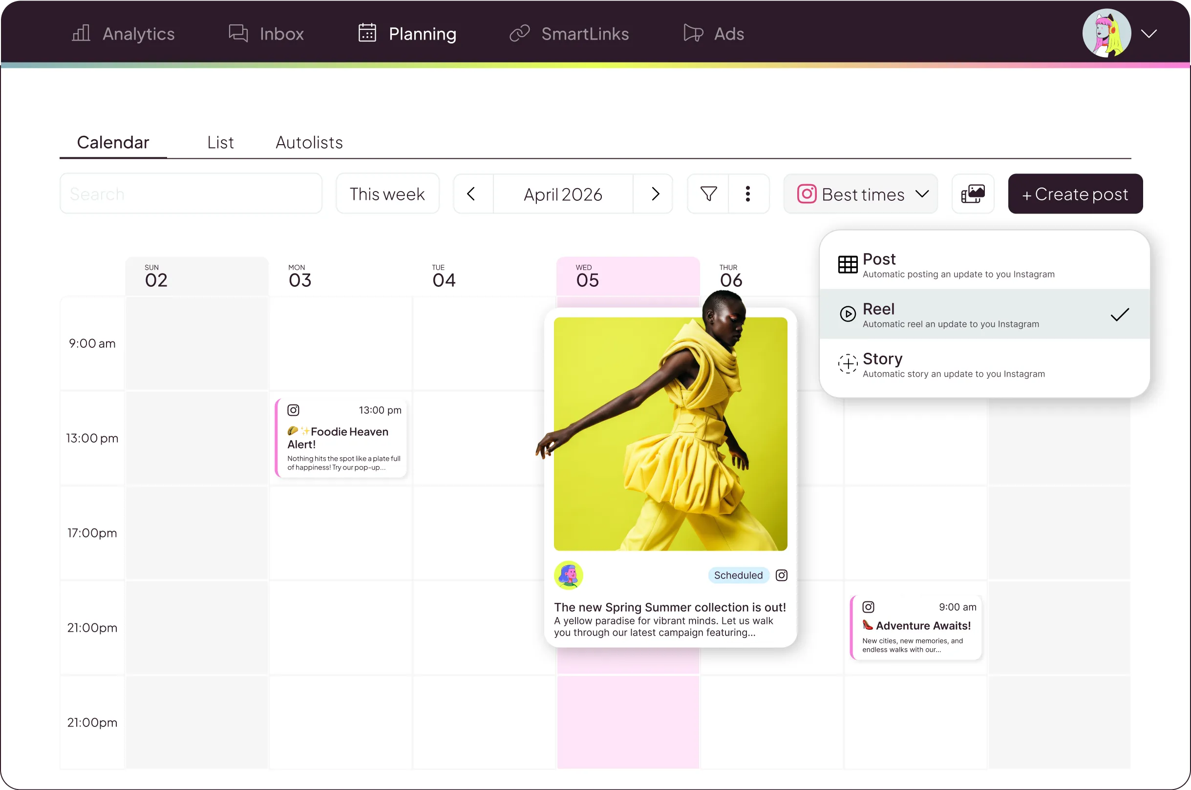Click the This week button

click(387, 194)
